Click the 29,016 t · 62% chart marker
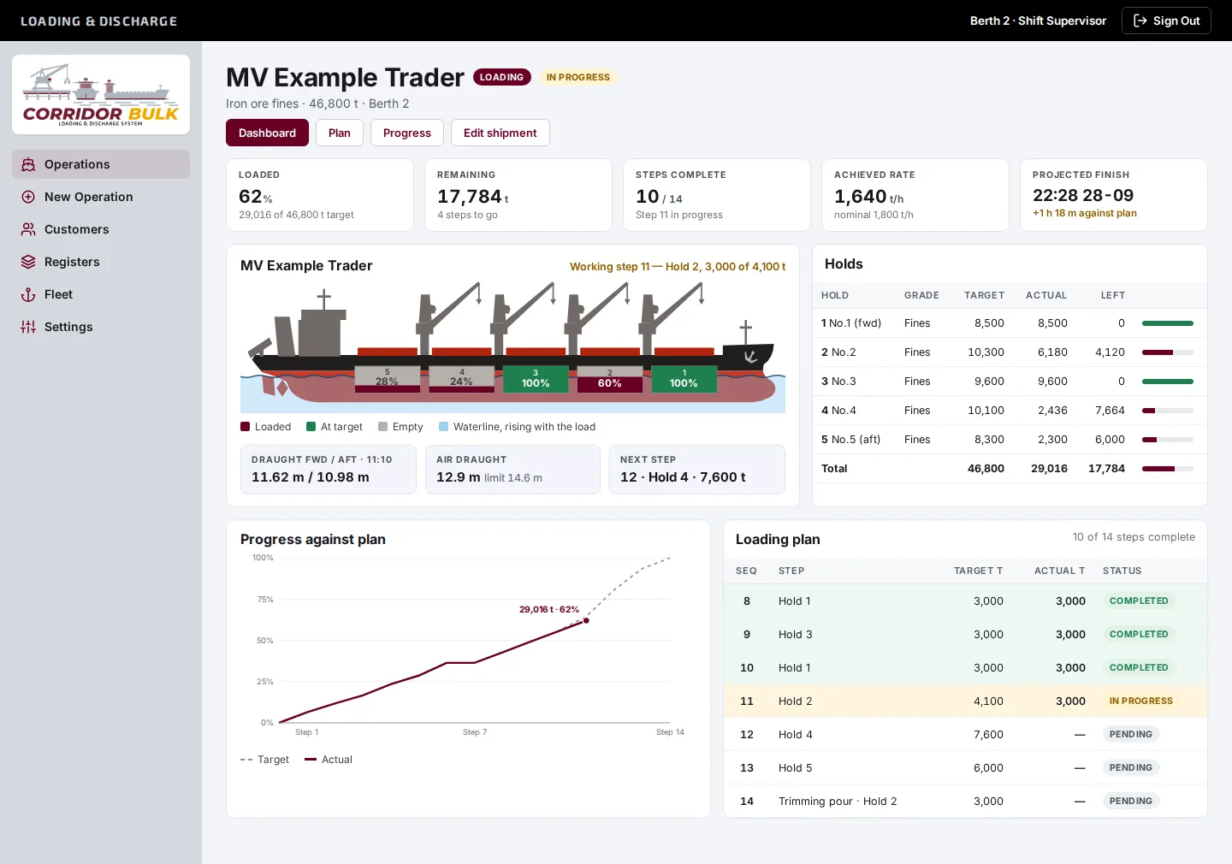1232x864 pixels. [x=586, y=621]
